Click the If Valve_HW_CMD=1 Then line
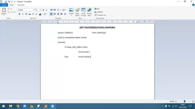195x109 pixels. 76,47
